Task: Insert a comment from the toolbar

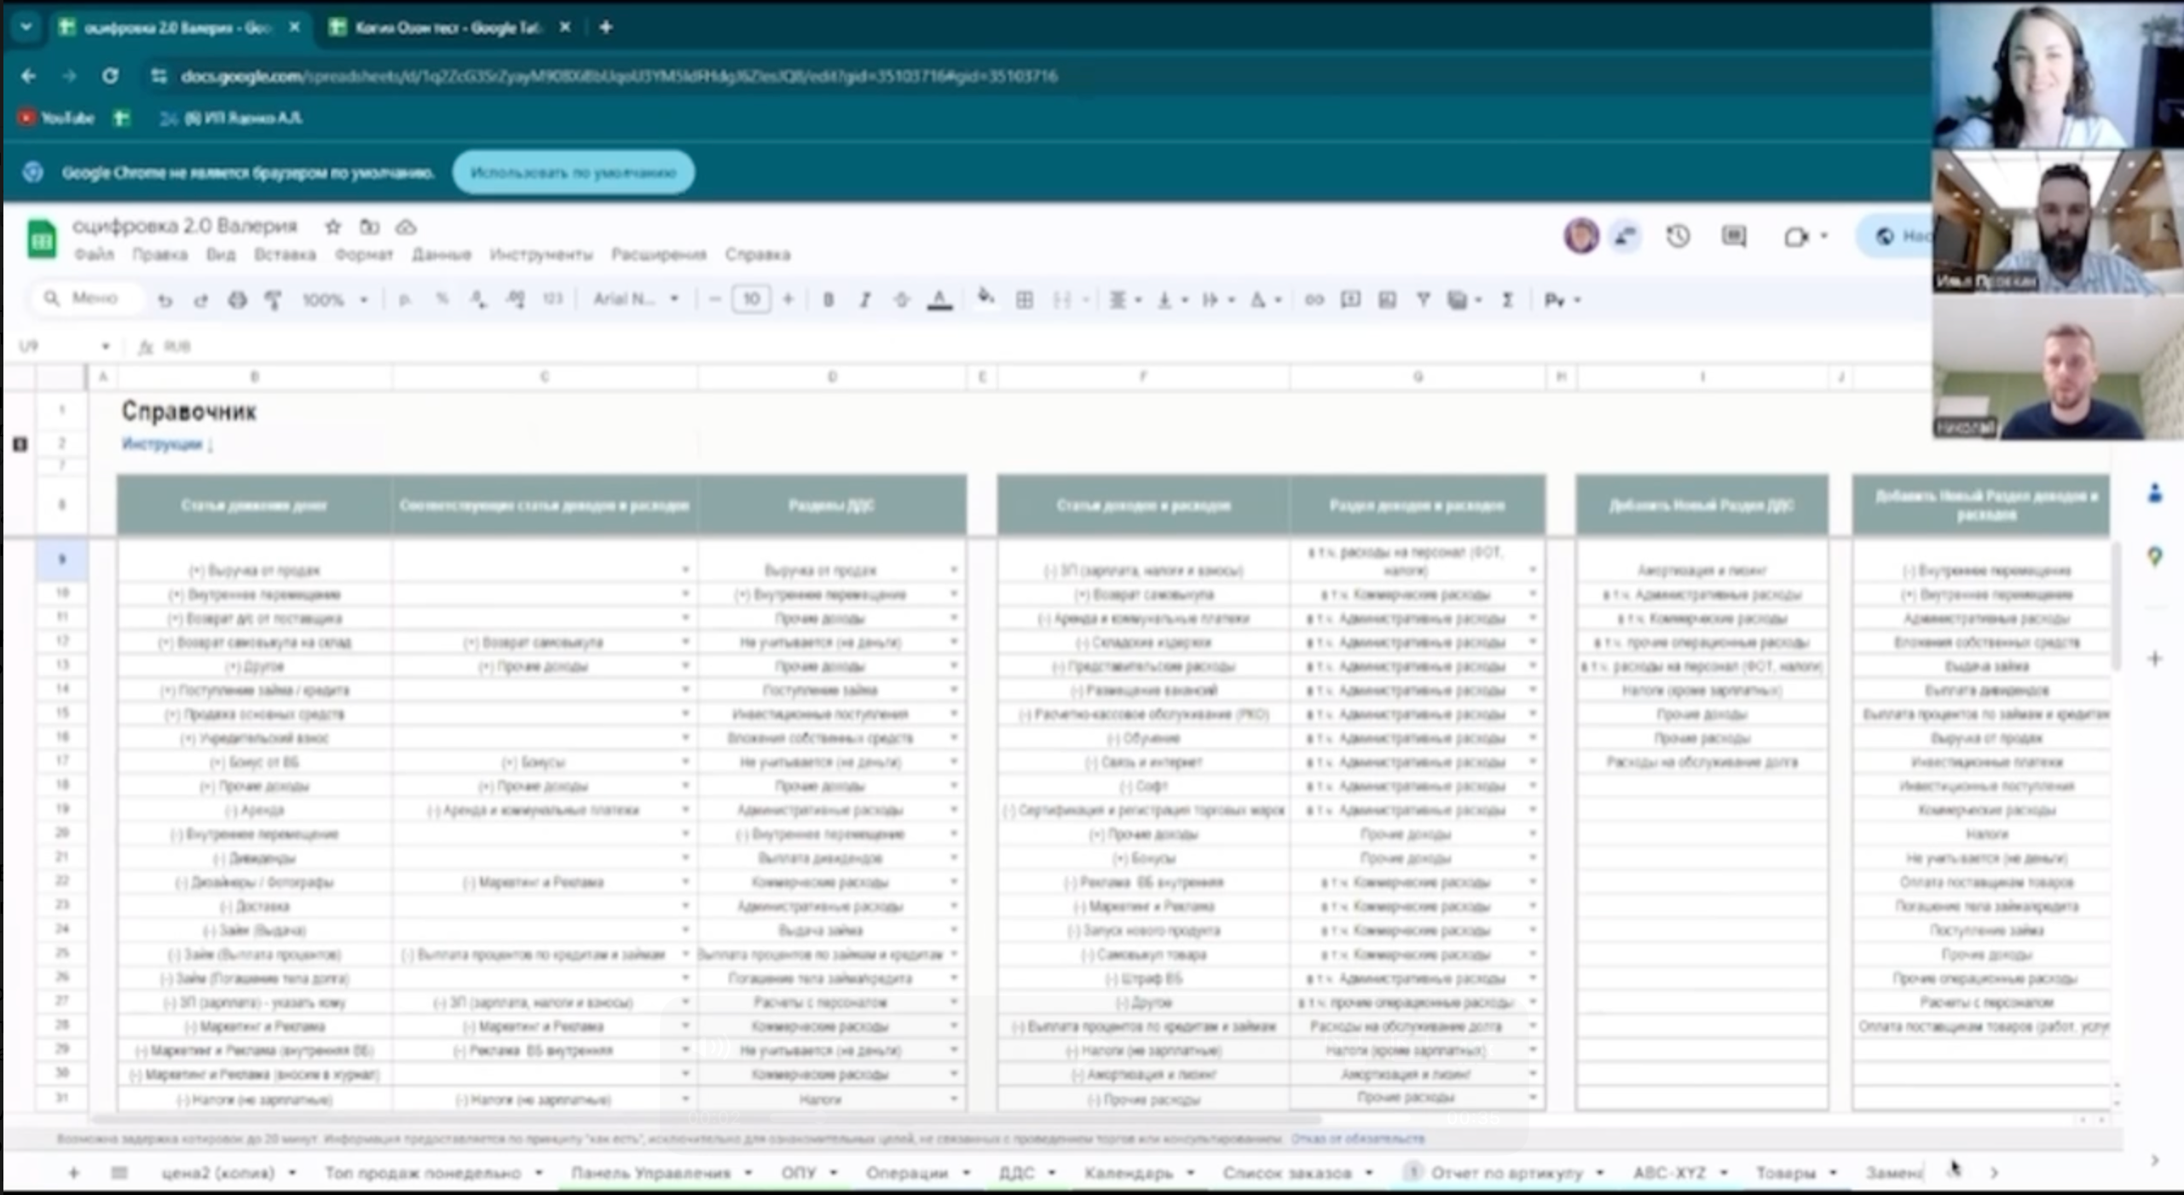Action: [1350, 300]
